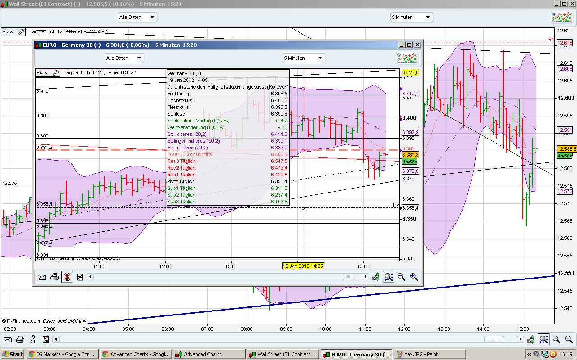The height and width of the screenshot is (360, 577).
Task: Open the 5 Minuten timeframe dropdown in Germany 30
Action: coord(304,58)
